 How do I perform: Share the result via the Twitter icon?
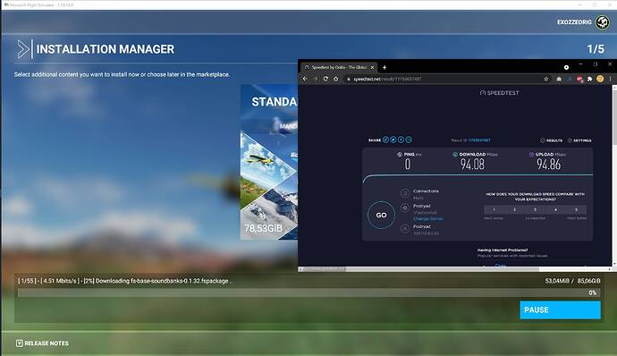click(393, 140)
